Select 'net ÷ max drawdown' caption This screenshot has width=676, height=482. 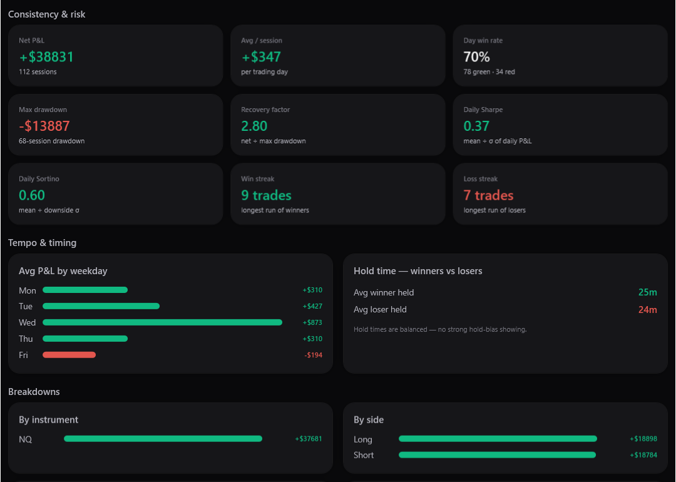point(274,141)
